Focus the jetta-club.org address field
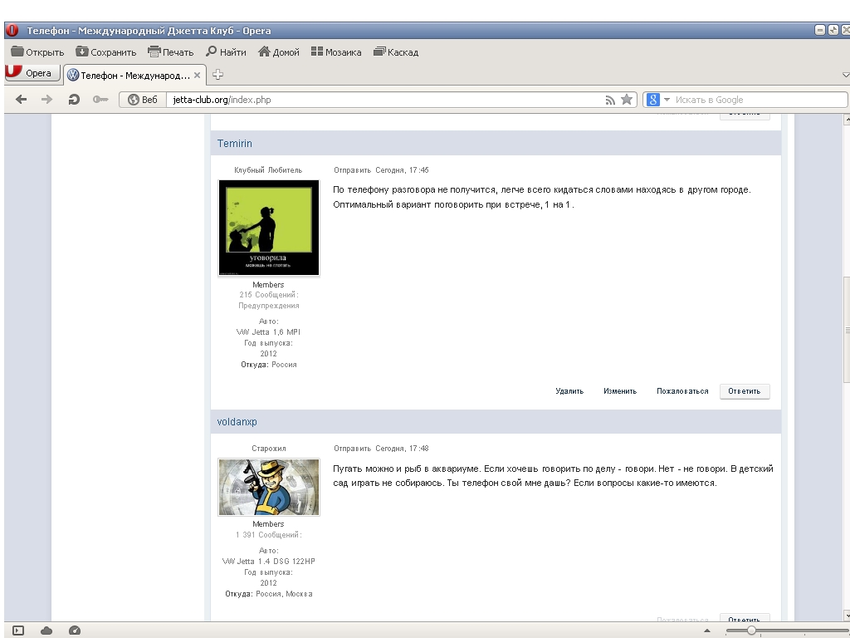 pos(383,100)
